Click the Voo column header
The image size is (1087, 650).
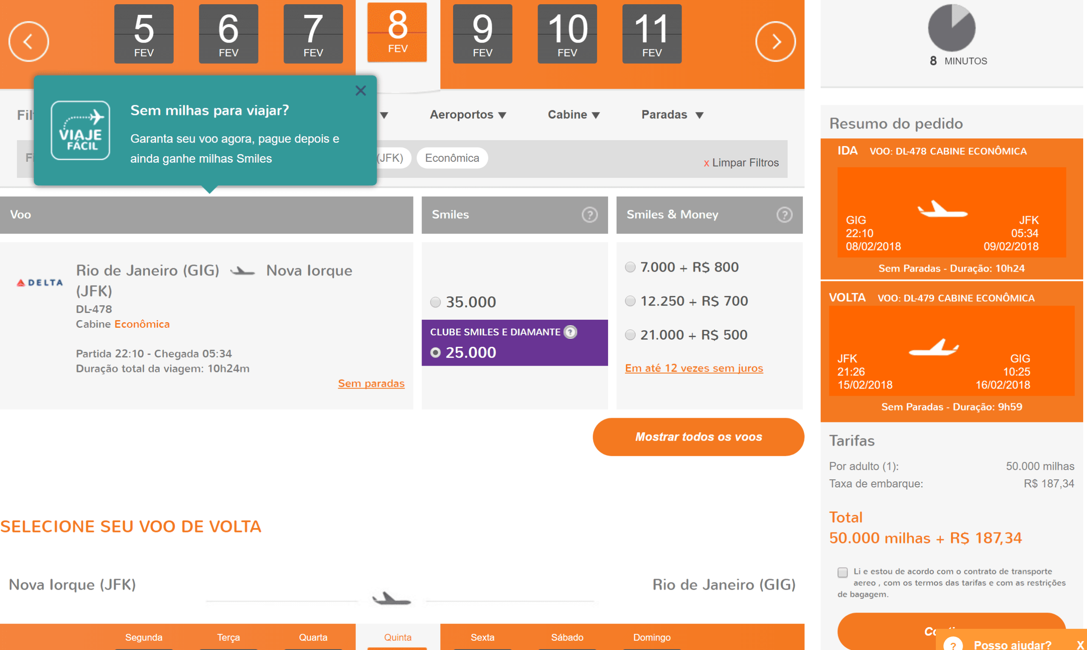(x=206, y=215)
